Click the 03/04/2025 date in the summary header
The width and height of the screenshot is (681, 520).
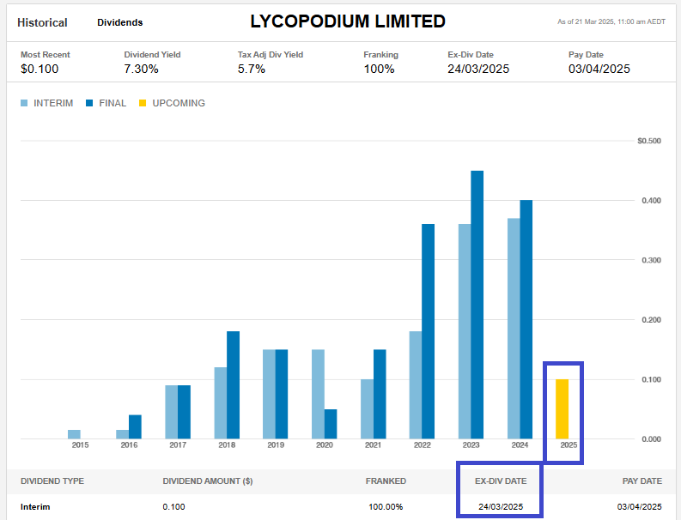(x=599, y=69)
